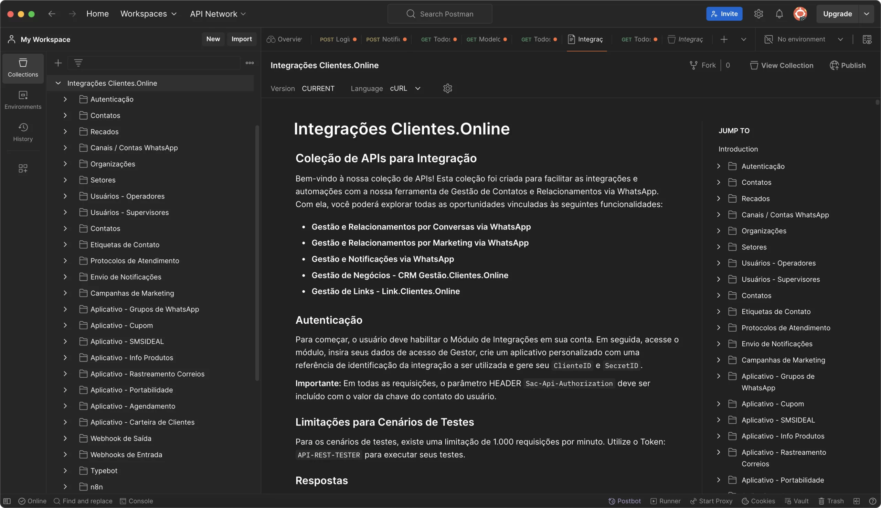
Task: Open the Vault
Action: (x=797, y=501)
